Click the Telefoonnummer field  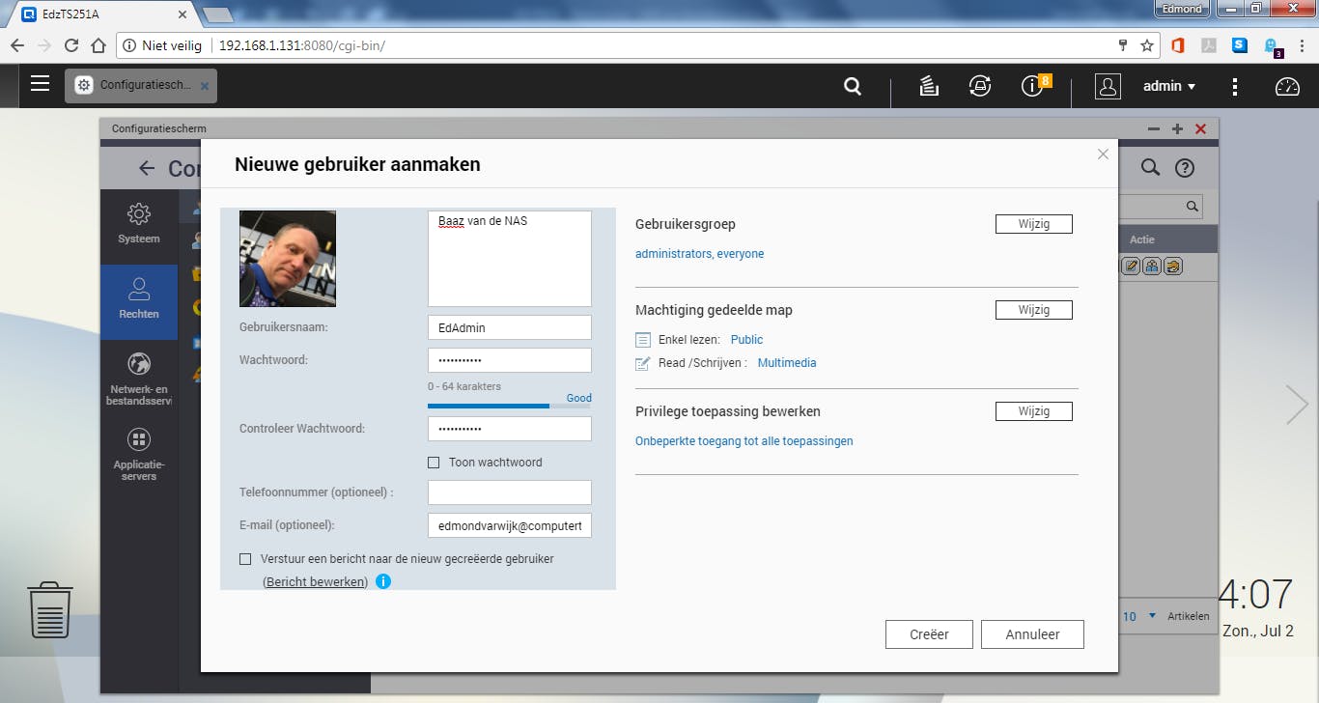click(x=510, y=492)
